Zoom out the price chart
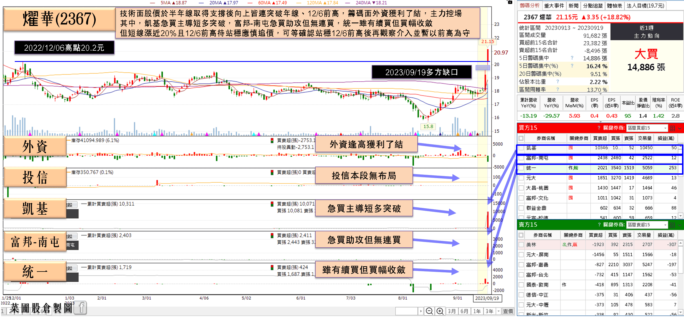 [x=429, y=311]
